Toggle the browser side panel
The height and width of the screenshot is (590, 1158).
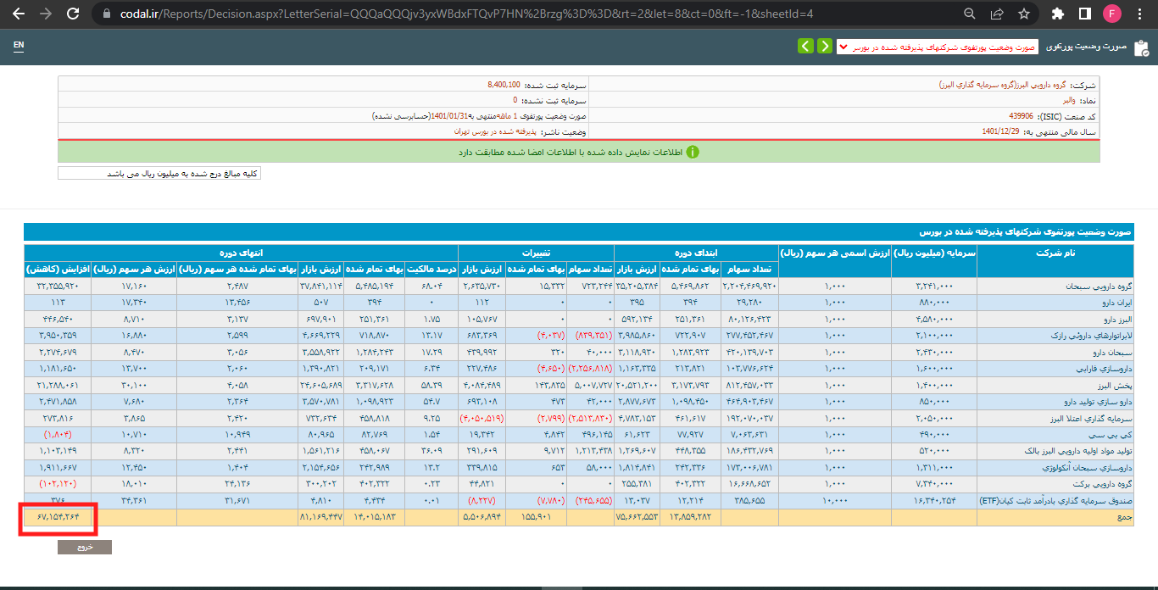1084,14
